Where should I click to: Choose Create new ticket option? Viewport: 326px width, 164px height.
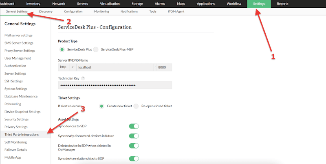(101, 106)
